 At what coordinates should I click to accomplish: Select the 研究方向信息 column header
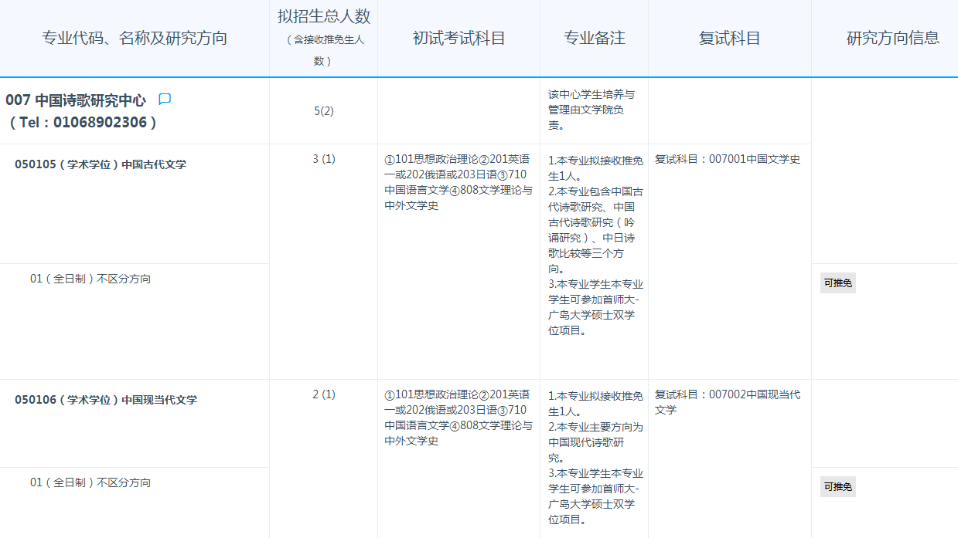coord(892,39)
